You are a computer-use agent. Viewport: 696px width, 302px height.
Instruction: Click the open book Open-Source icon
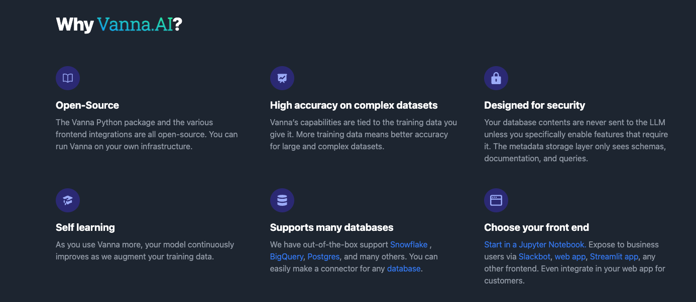coord(68,78)
